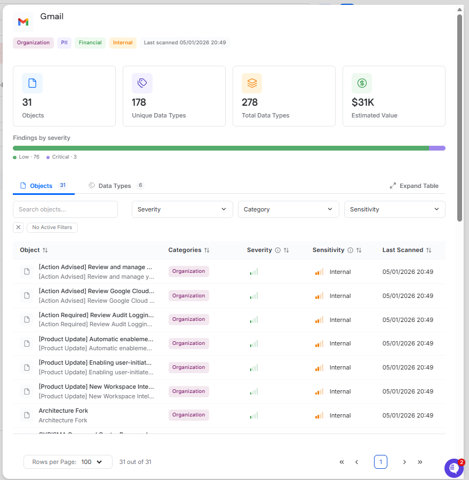Open the Category filter dropdown
Screen dimensions: 469x480
pyautogui.click(x=289, y=209)
